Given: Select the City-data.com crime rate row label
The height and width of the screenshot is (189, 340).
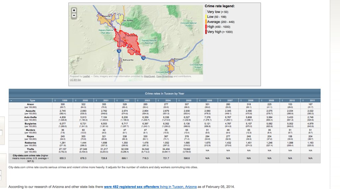Looking at the screenshot, I should click(x=30, y=158).
